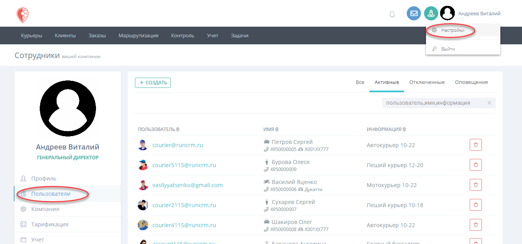Sort by the ПОЛЬЗОВАТЕЛЬ column arrows
This screenshot has width=522, height=244.
177,129
